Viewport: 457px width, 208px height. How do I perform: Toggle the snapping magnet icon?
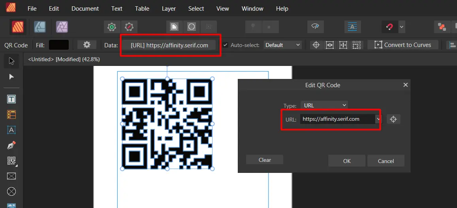(389, 27)
